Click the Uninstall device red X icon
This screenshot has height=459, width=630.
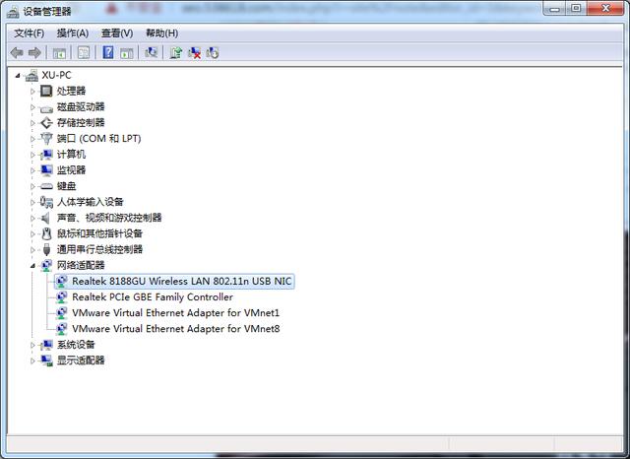point(194,52)
